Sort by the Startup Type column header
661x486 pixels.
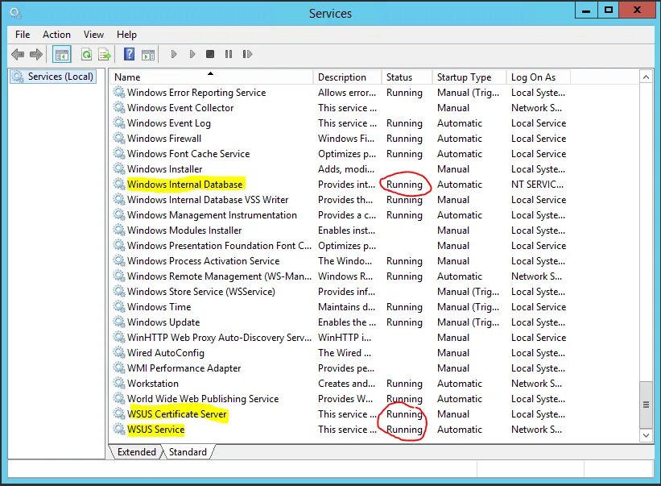pyautogui.click(x=469, y=77)
